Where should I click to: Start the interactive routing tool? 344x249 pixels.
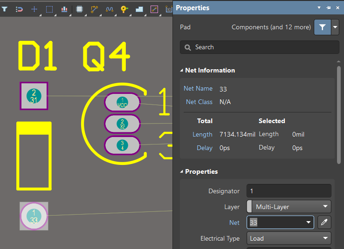tap(94, 9)
